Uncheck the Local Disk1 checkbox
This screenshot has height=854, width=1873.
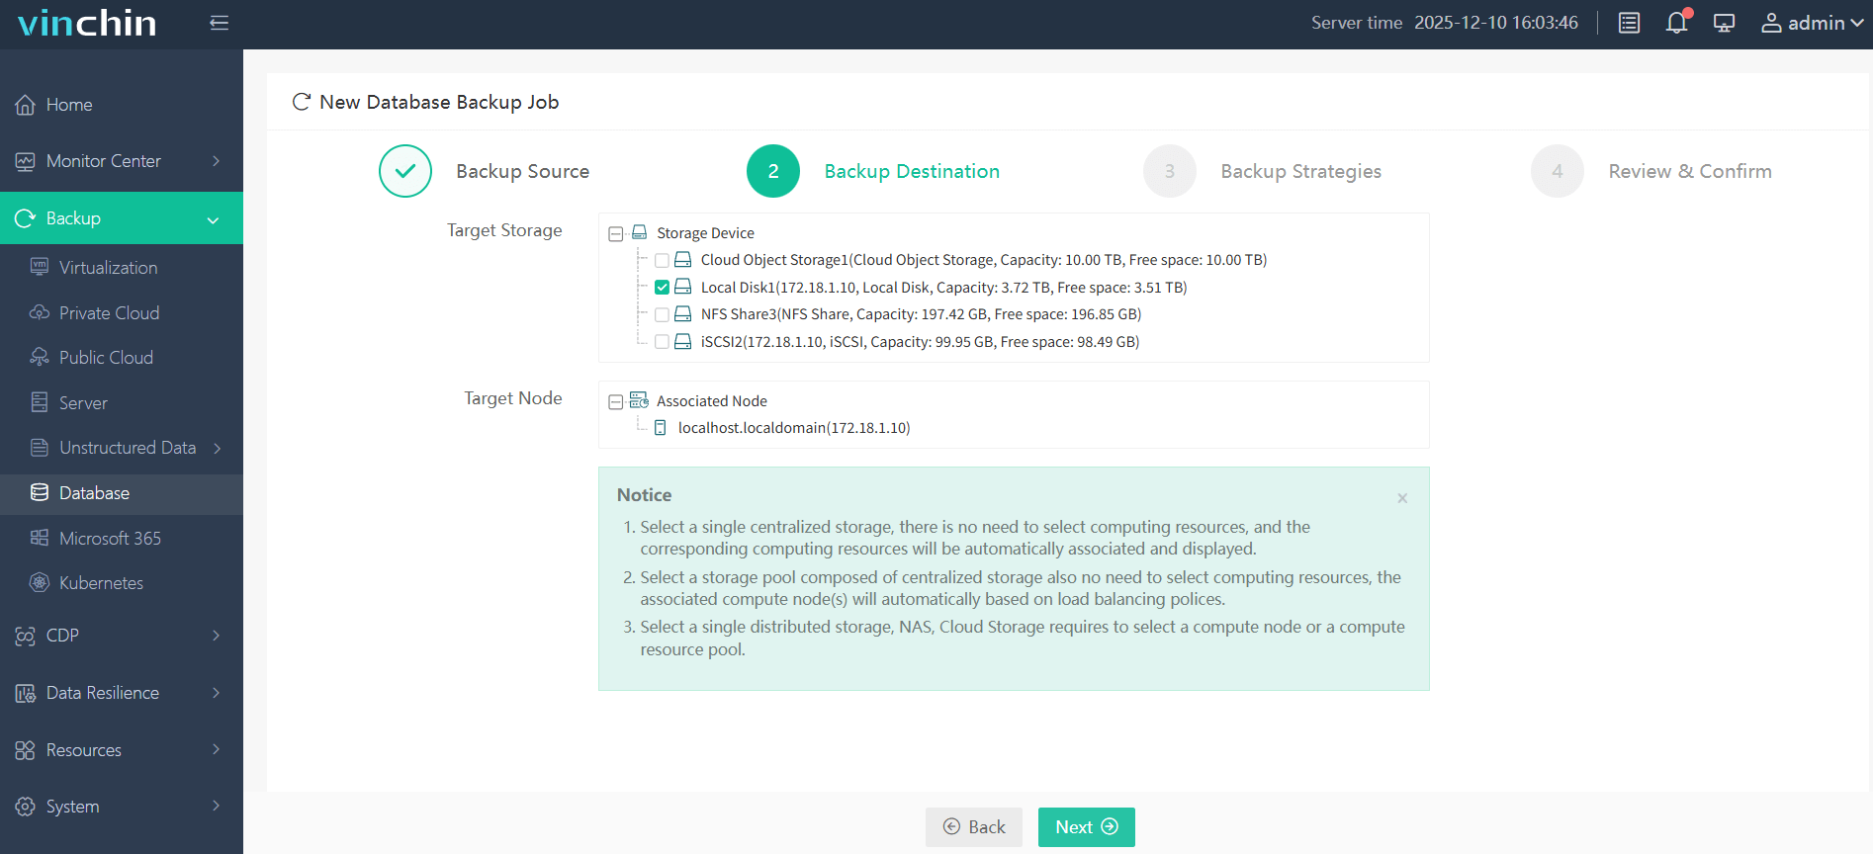[x=662, y=288]
